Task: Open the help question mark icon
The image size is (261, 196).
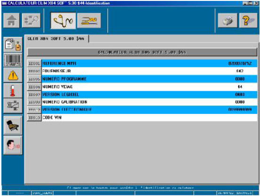Action: (x=248, y=20)
